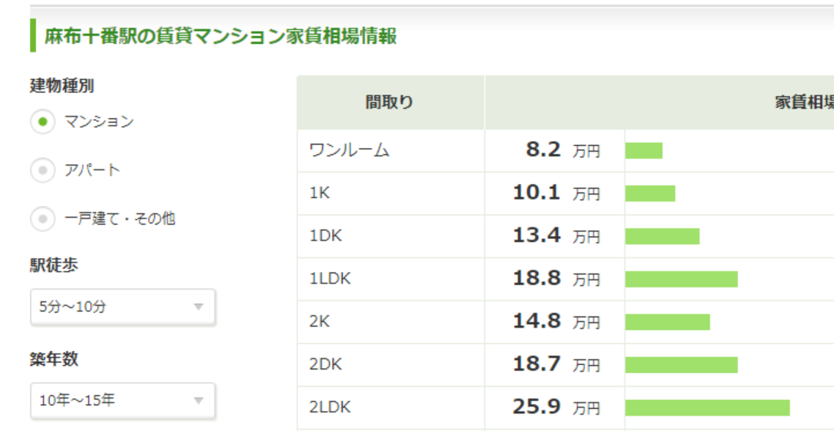This screenshot has height=431, width=834.
Task: Open the 駅徒歩 5分～10分 dropdown
Action: pyautogui.click(x=122, y=307)
